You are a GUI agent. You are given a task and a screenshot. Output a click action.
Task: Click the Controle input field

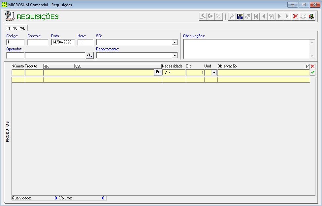pyautogui.click(x=38, y=42)
